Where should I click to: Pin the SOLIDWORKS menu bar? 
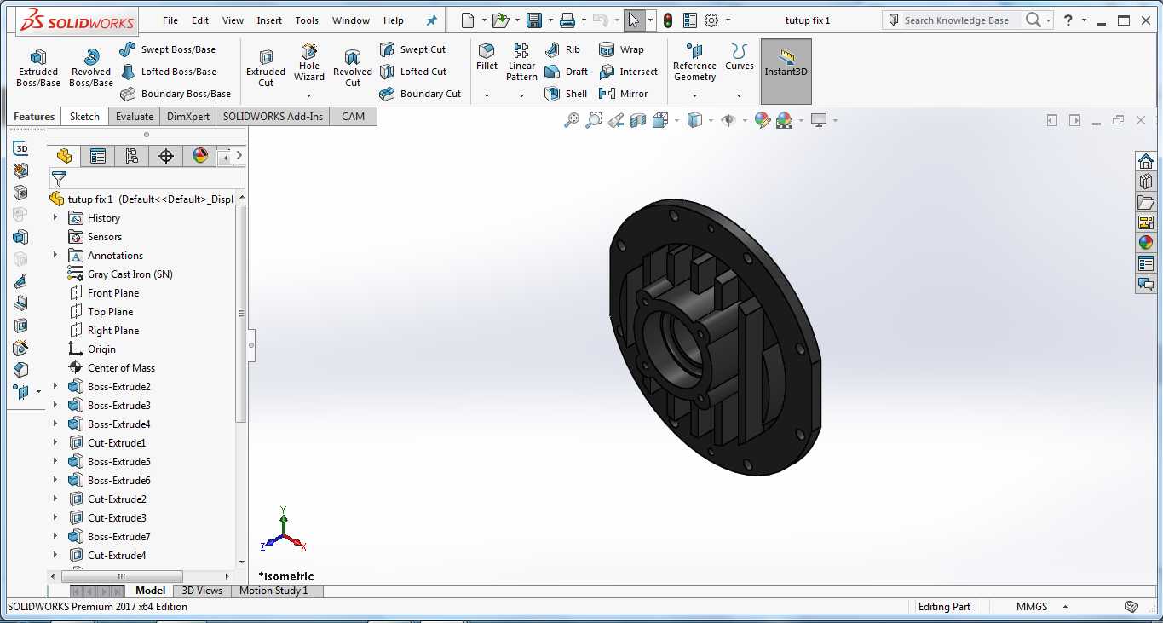coord(431,20)
